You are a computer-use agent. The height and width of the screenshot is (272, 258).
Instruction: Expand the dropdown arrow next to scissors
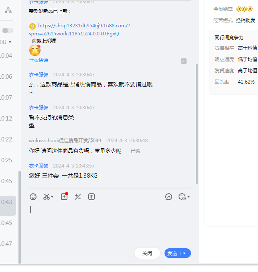click(53, 197)
